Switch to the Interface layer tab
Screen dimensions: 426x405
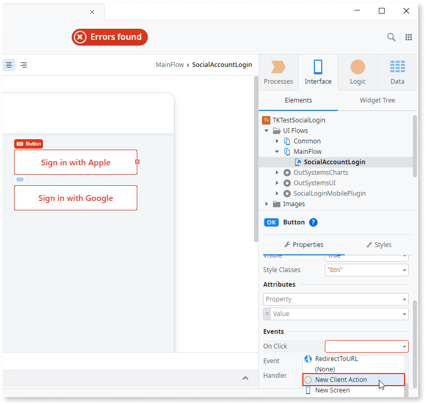[318, 72]
